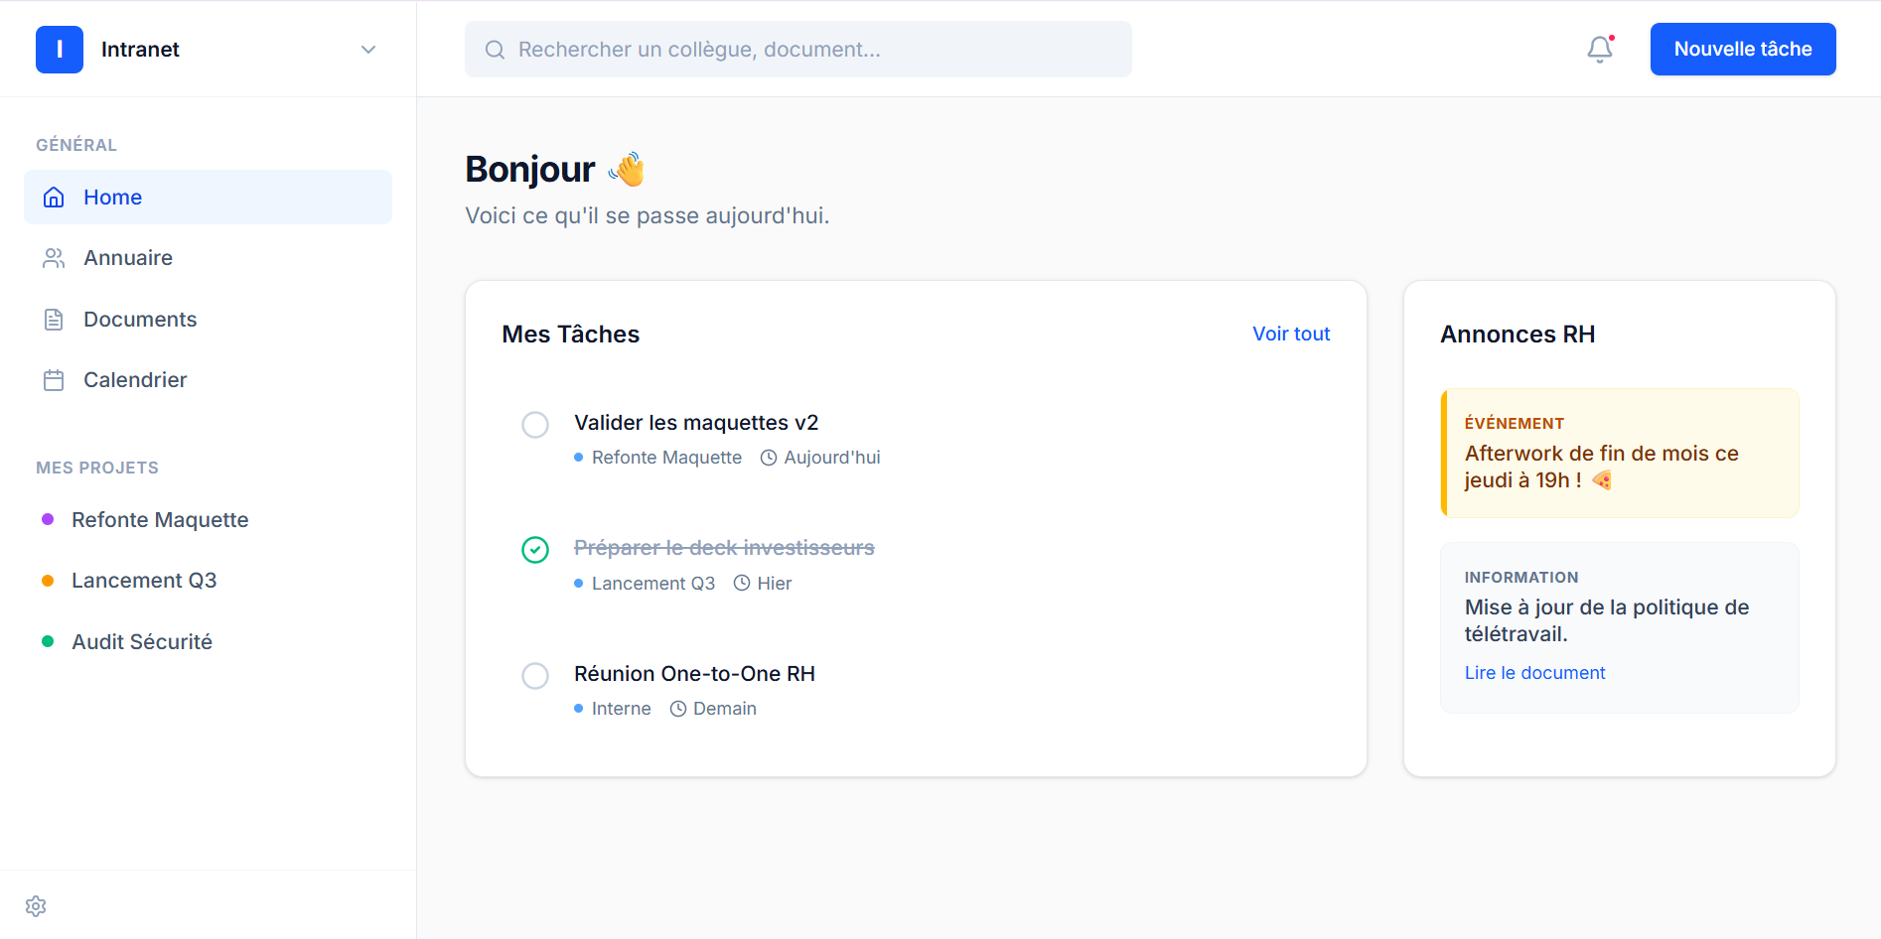Open notifications bell icon
1881x939 pixels.
click(1599, 50)
